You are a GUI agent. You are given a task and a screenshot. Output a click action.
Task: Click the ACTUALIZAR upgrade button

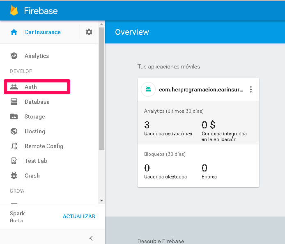[79, 216]
